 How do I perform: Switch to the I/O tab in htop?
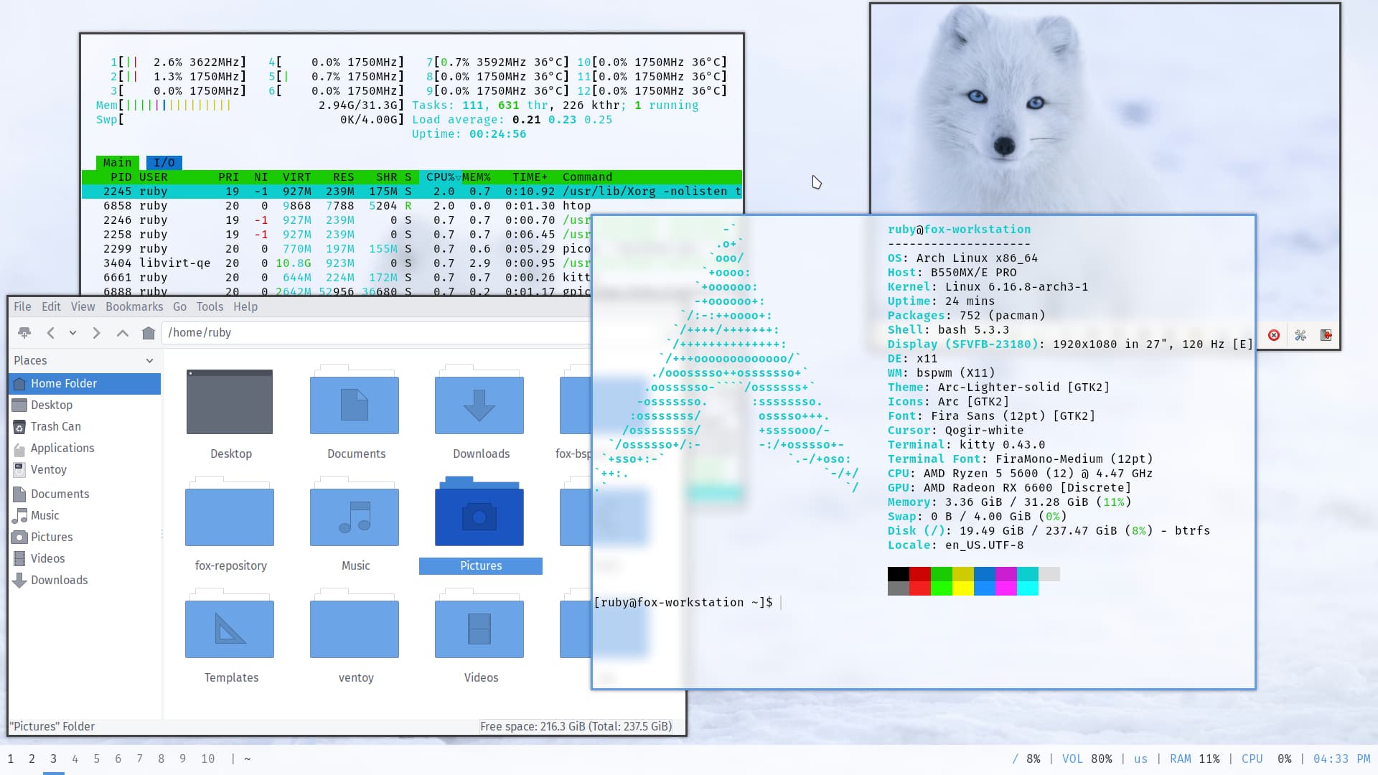point(164,163)
